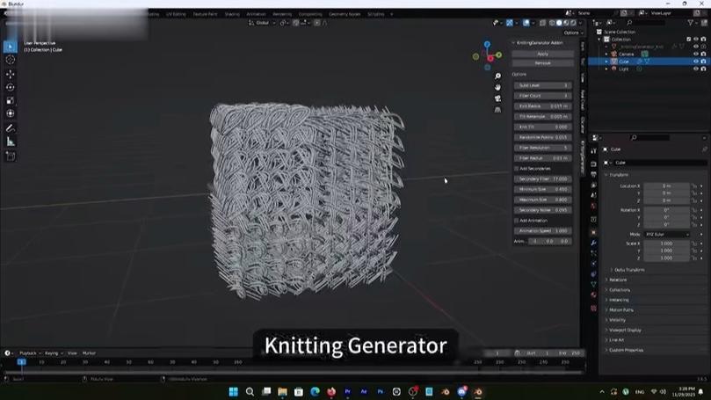Enable the Add Secondaries checkbox

coord(516,169)
